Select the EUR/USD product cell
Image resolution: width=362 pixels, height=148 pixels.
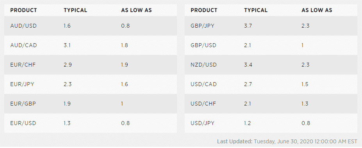pyautogui.click(x=23, y=123)
